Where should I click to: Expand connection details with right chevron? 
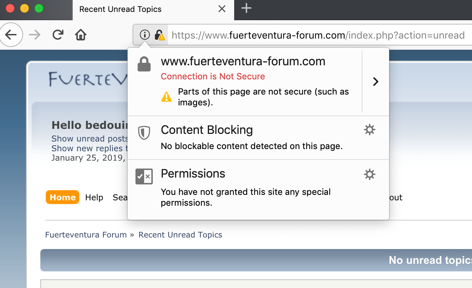(x=375, y=82)
